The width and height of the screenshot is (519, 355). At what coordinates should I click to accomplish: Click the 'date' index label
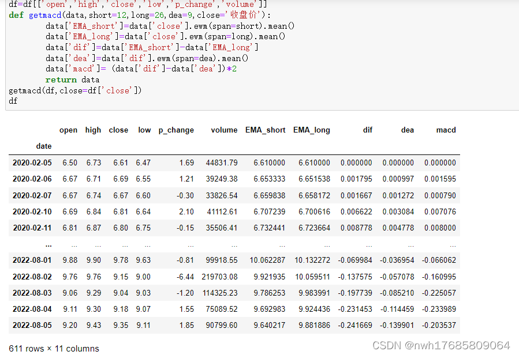pyautogui.click(x=44, y=146)
